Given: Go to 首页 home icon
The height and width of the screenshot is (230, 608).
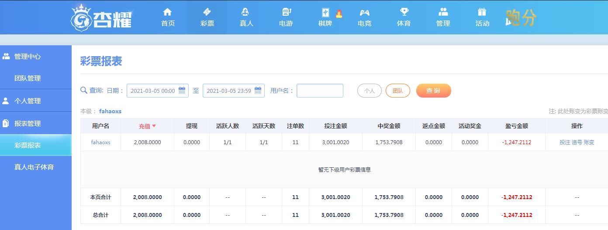Looking at the screenshot, I should point(167,12).
